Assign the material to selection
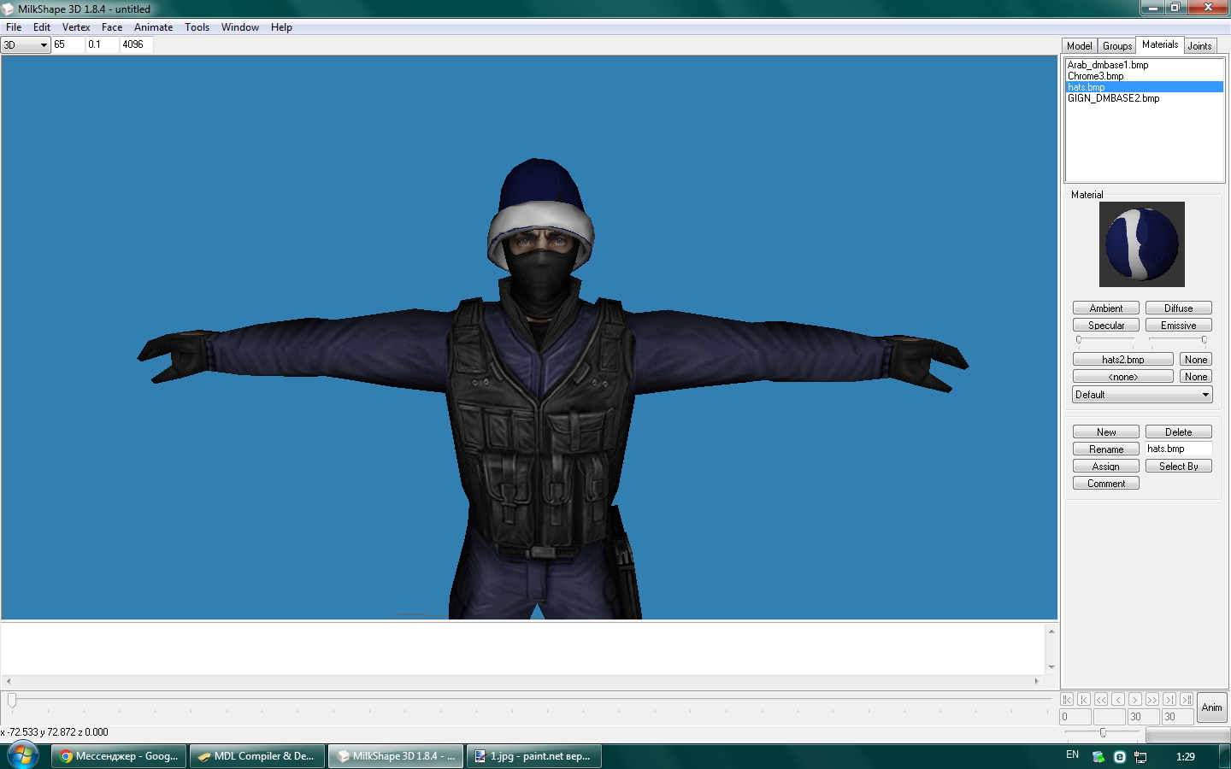 click(1106, 467)
